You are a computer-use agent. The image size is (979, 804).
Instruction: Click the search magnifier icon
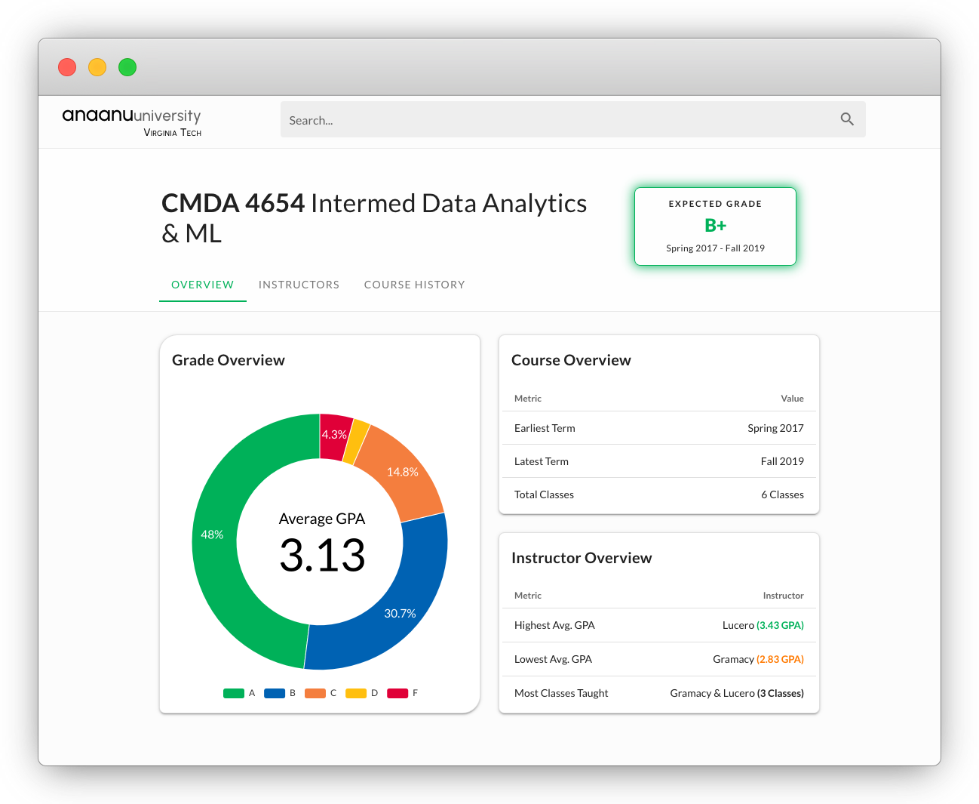pyautogui.click(x=847, y=119)
